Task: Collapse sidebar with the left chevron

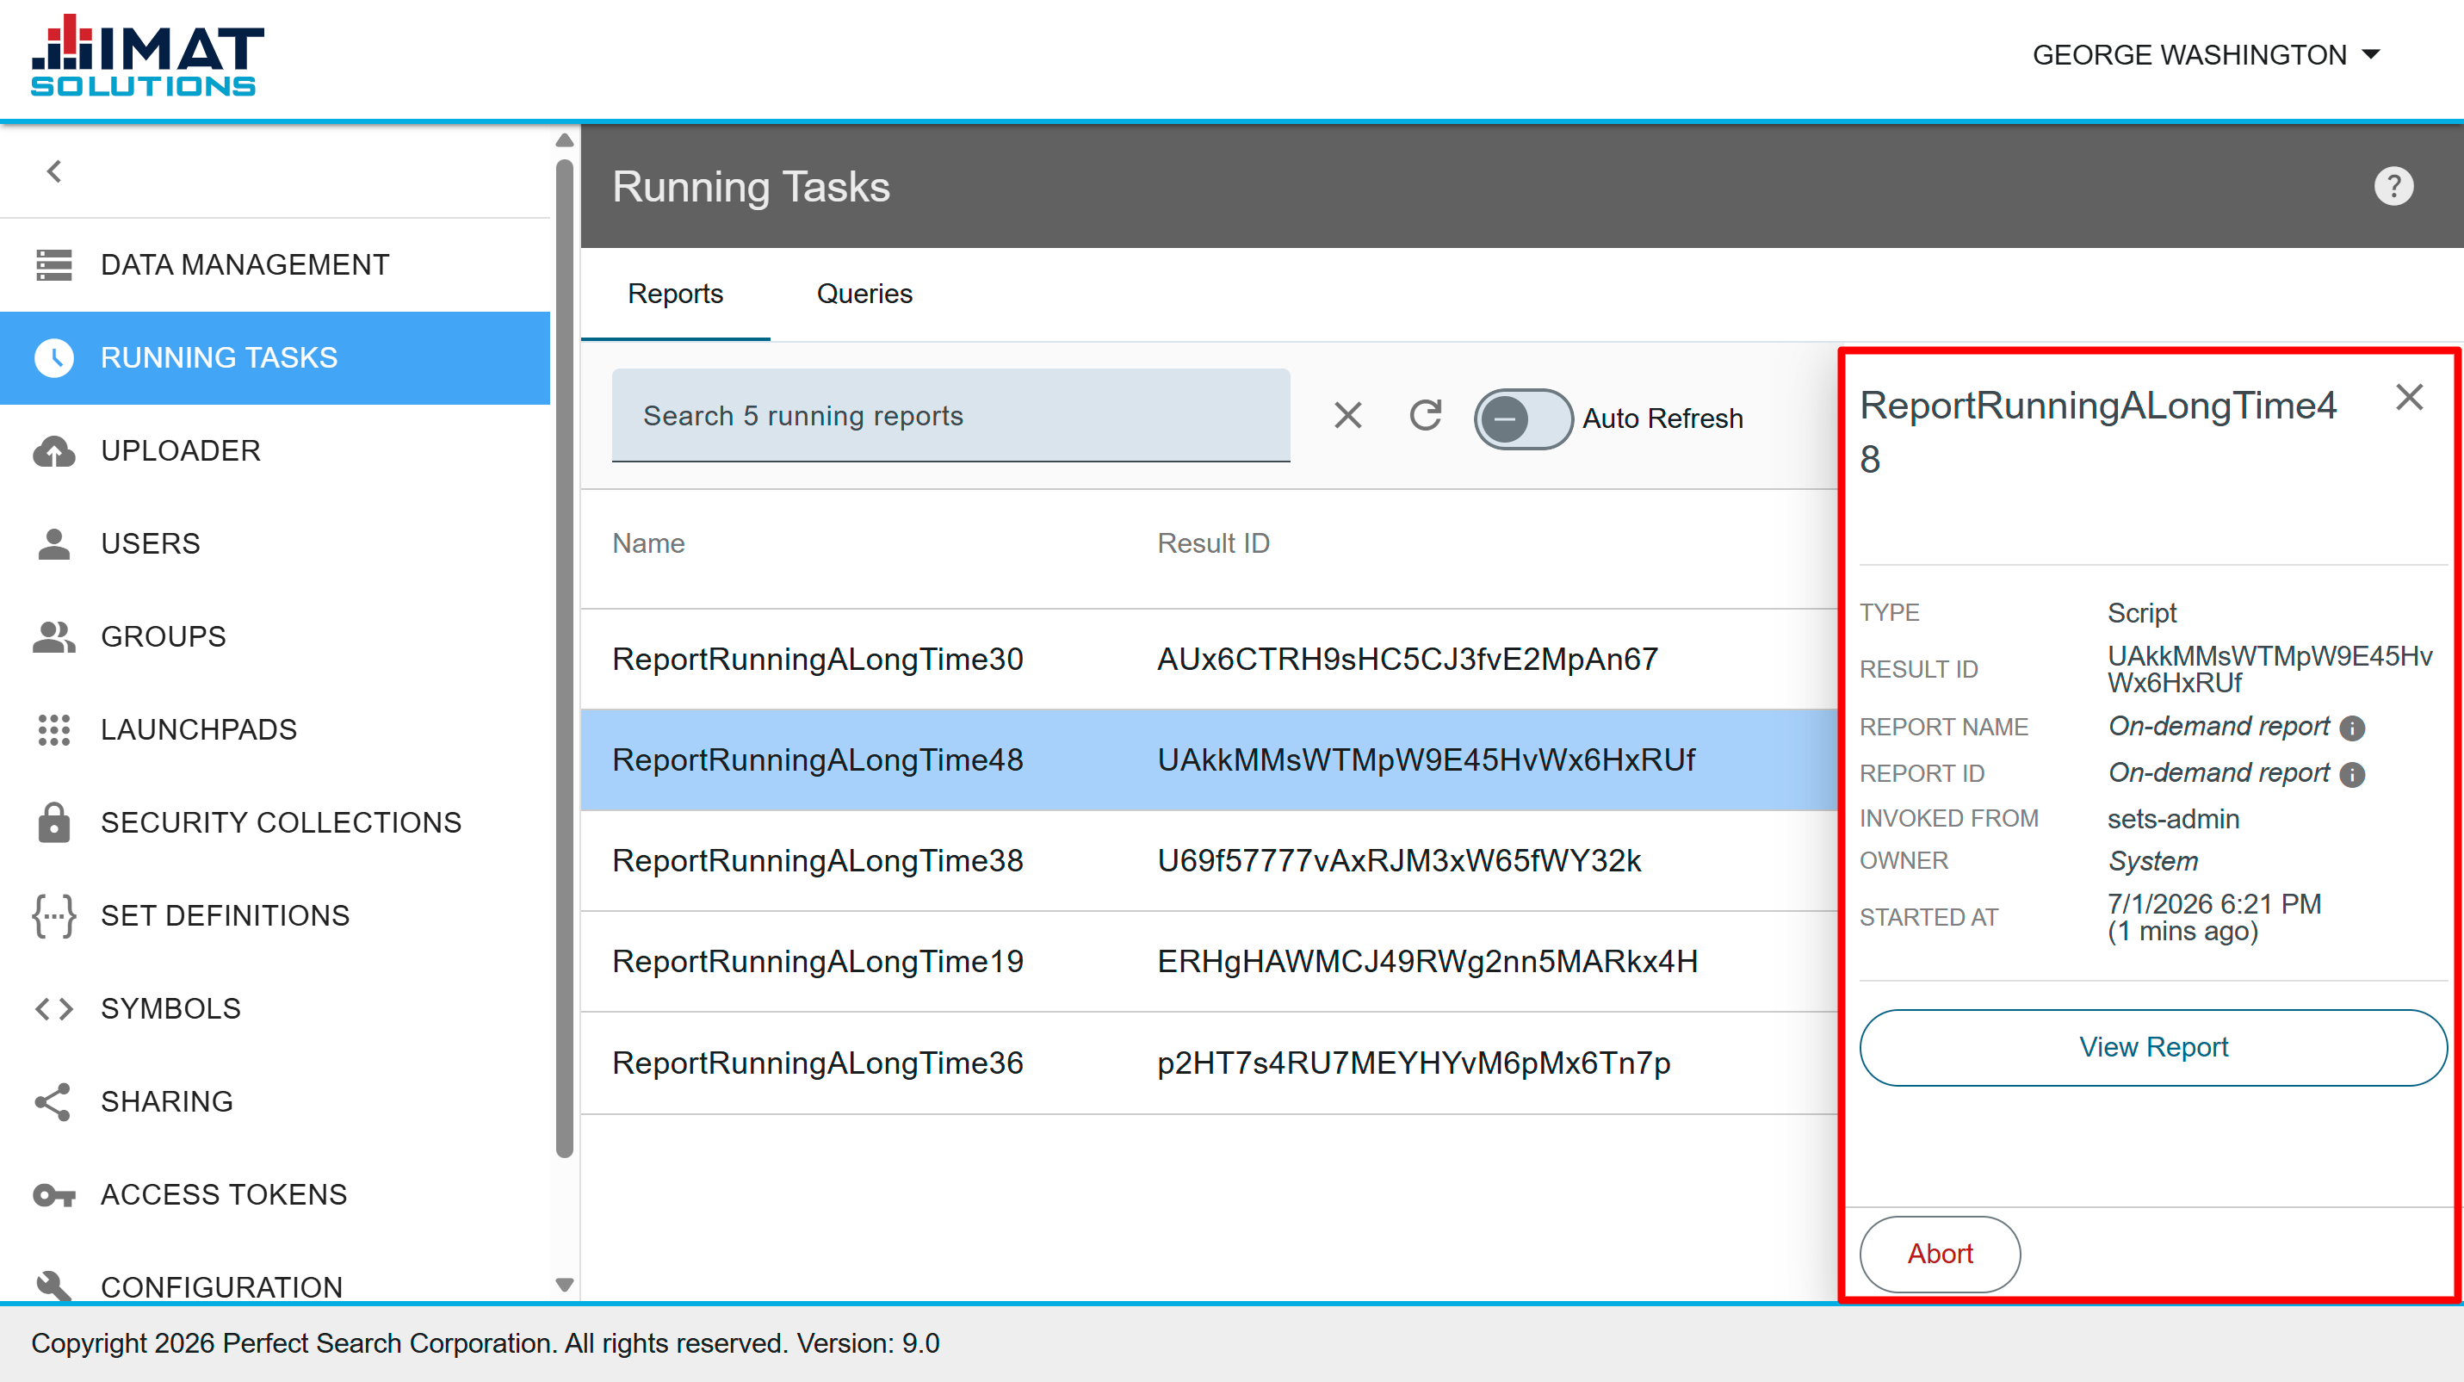Action: (x=54, y=171)
